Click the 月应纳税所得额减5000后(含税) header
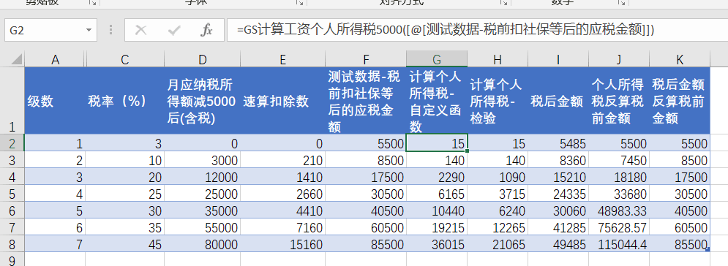Image resolution: width=728 pixels, height=266 pixels. point(203,101)
